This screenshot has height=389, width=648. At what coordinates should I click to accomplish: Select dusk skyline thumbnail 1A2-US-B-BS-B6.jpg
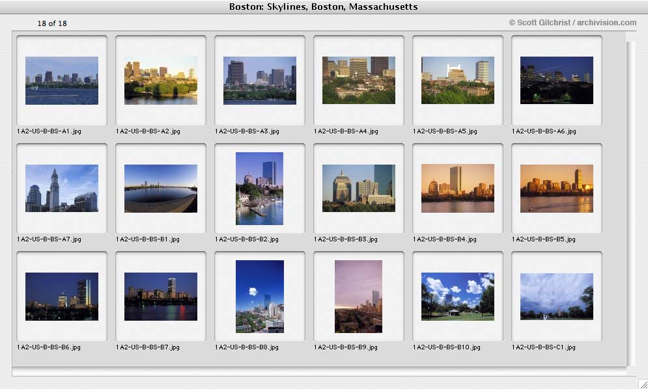(62, 297)
